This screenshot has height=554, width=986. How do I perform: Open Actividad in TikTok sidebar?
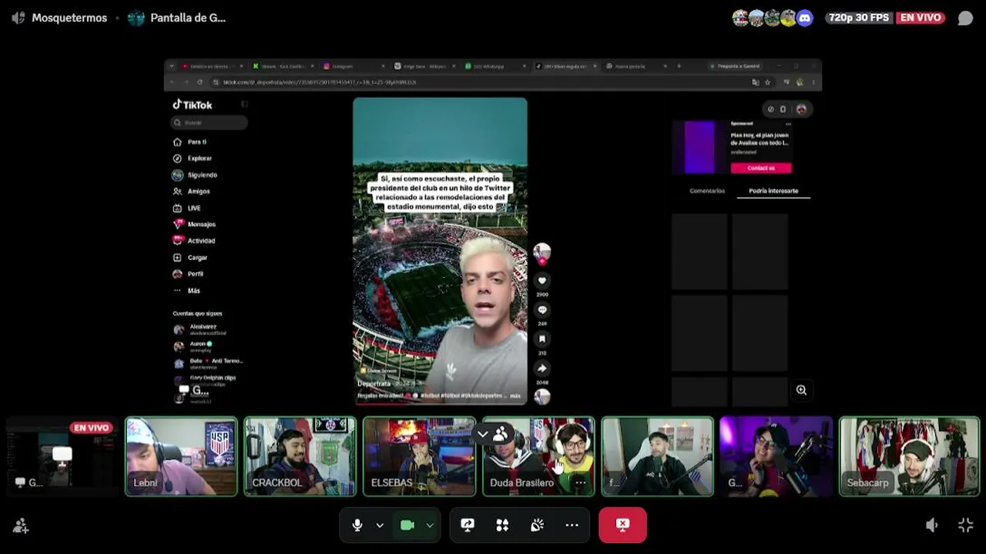coord(194,241)
